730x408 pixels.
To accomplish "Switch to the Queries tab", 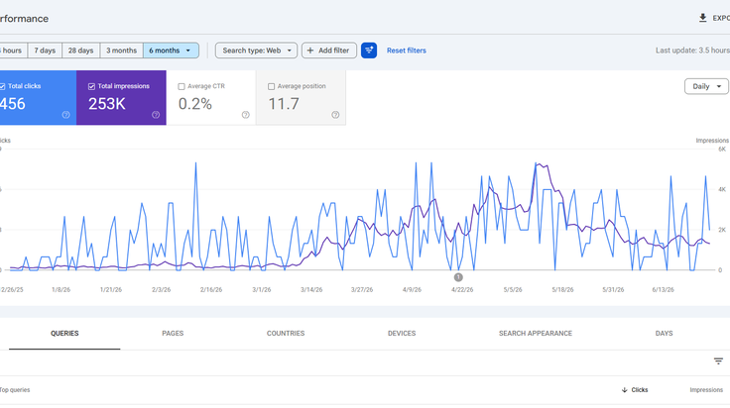I will pyautogui.click(x=64, y=333).
